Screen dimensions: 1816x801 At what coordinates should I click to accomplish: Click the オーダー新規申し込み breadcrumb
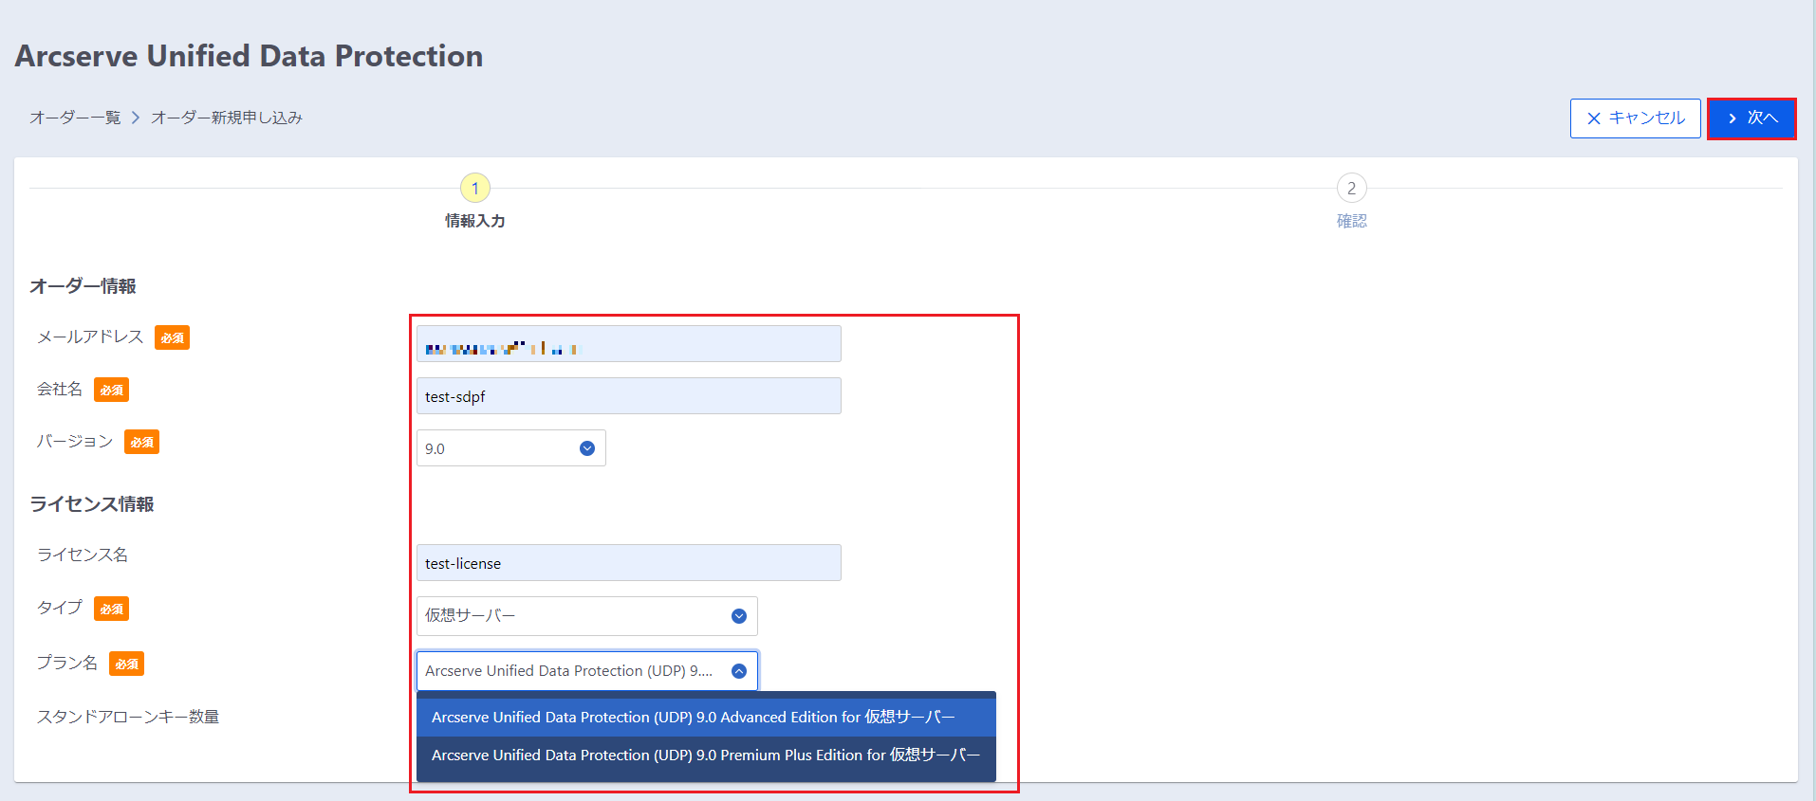(227, 118)
